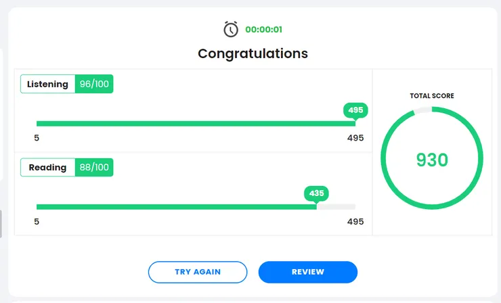Click the green filled Reading progress bar

pyautogui.click(x=176, y=206)
